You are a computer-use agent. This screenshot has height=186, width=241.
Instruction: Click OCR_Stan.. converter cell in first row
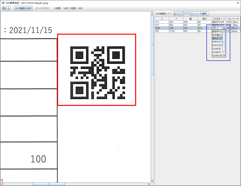[233, 22]
